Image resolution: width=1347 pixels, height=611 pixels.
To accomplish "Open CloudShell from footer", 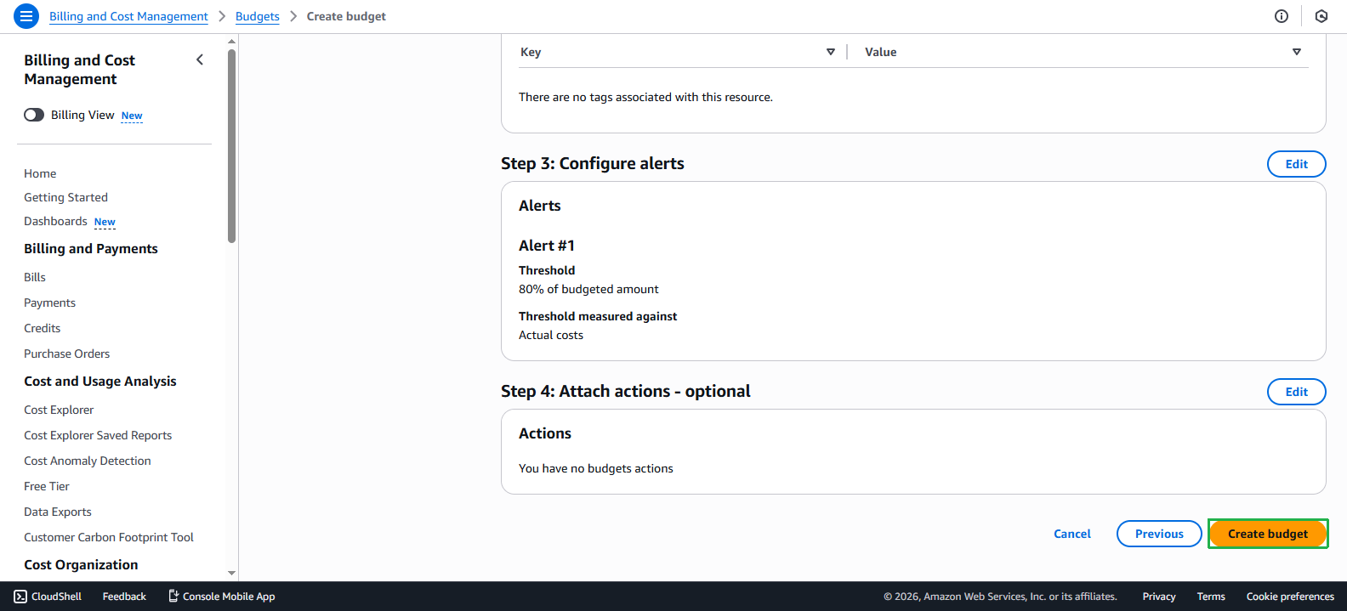I will point(48,597).
